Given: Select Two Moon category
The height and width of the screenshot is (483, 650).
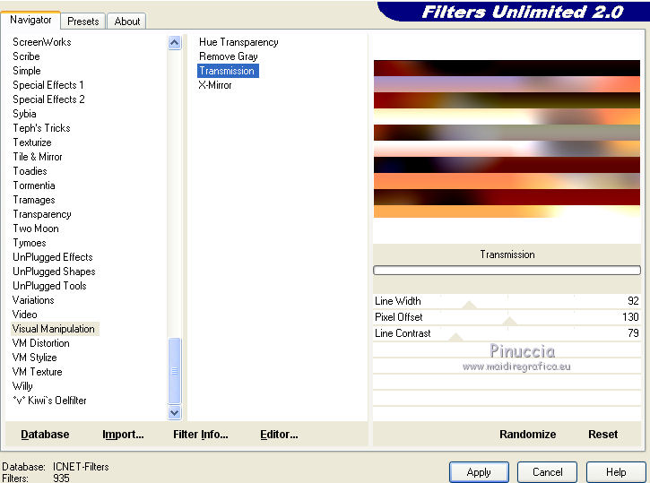Looking at the screenshot, I should coord(36,229).
